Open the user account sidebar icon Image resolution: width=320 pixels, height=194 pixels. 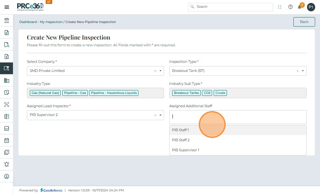[6, 177]
